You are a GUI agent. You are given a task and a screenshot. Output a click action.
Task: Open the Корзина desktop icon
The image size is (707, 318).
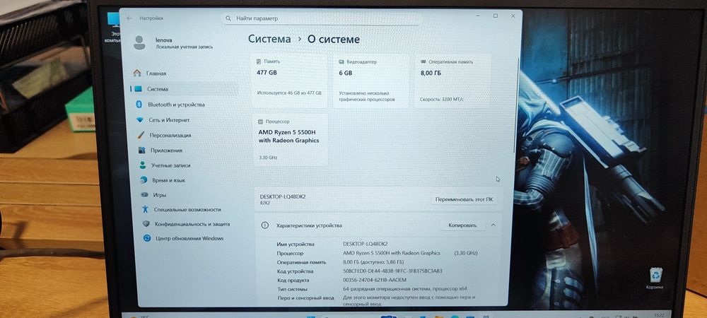655,278
